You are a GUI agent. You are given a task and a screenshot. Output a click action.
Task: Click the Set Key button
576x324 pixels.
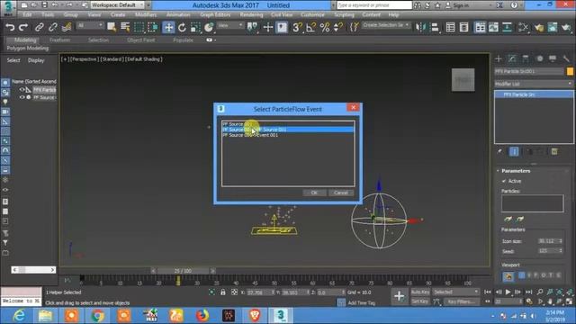[420, 301]
